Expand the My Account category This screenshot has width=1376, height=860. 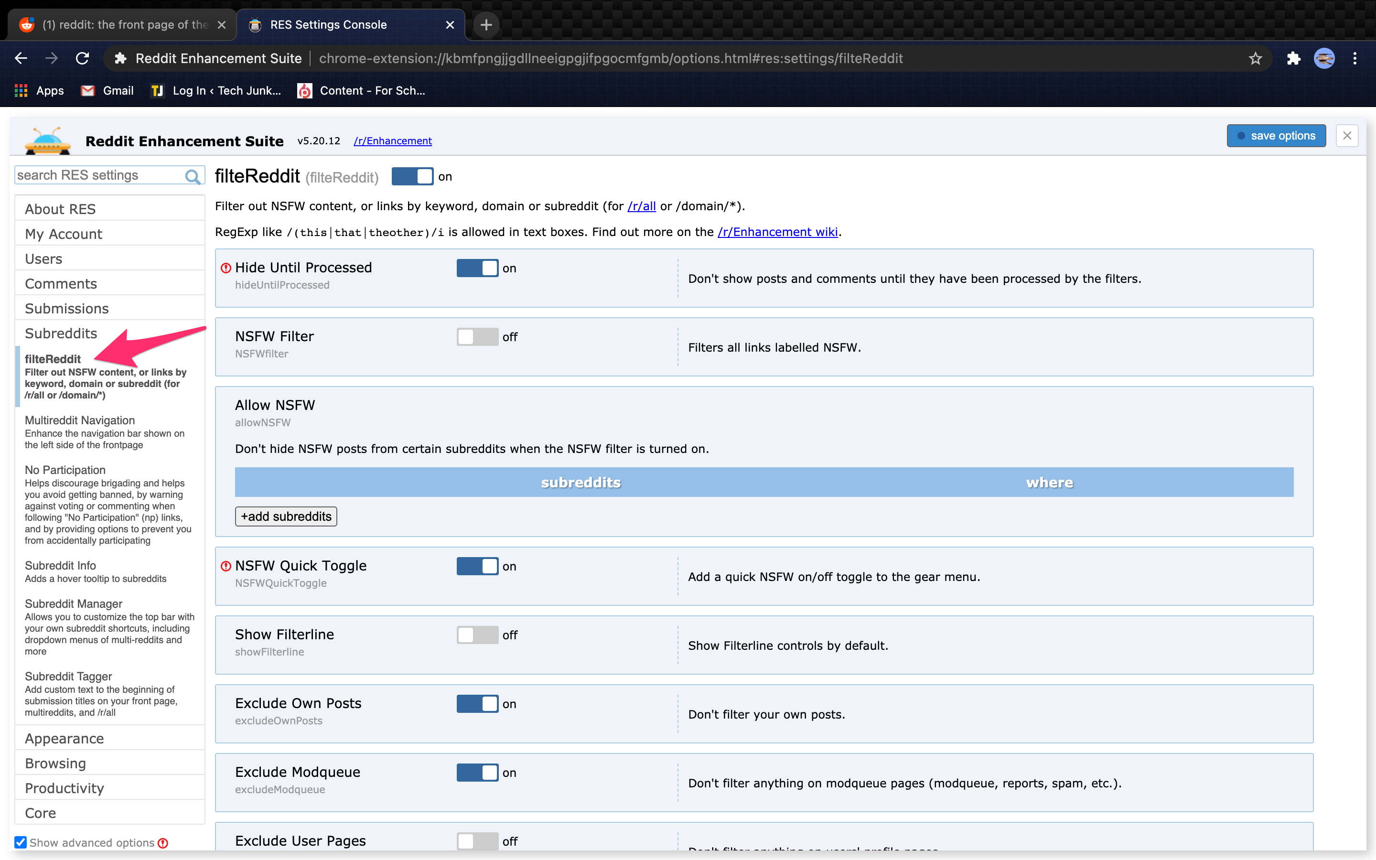110,234
